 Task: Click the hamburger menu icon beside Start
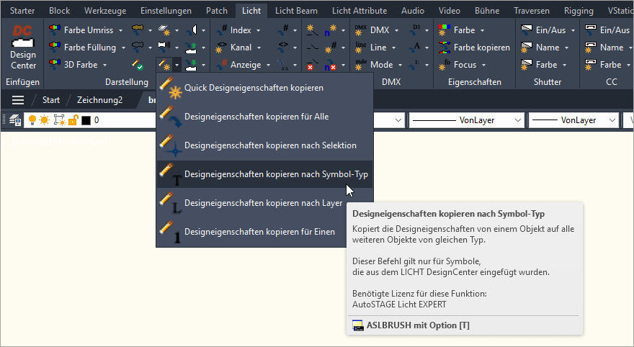pos(18,100)
